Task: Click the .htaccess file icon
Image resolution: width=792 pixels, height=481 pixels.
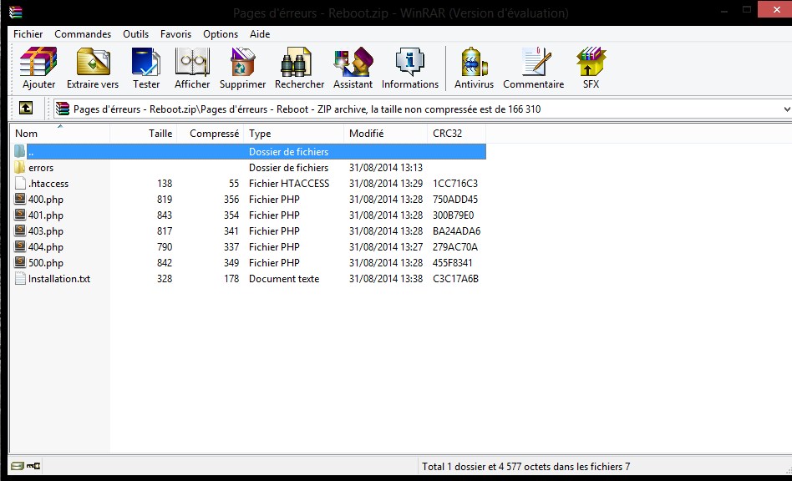Action: click(x=20, y=183)
